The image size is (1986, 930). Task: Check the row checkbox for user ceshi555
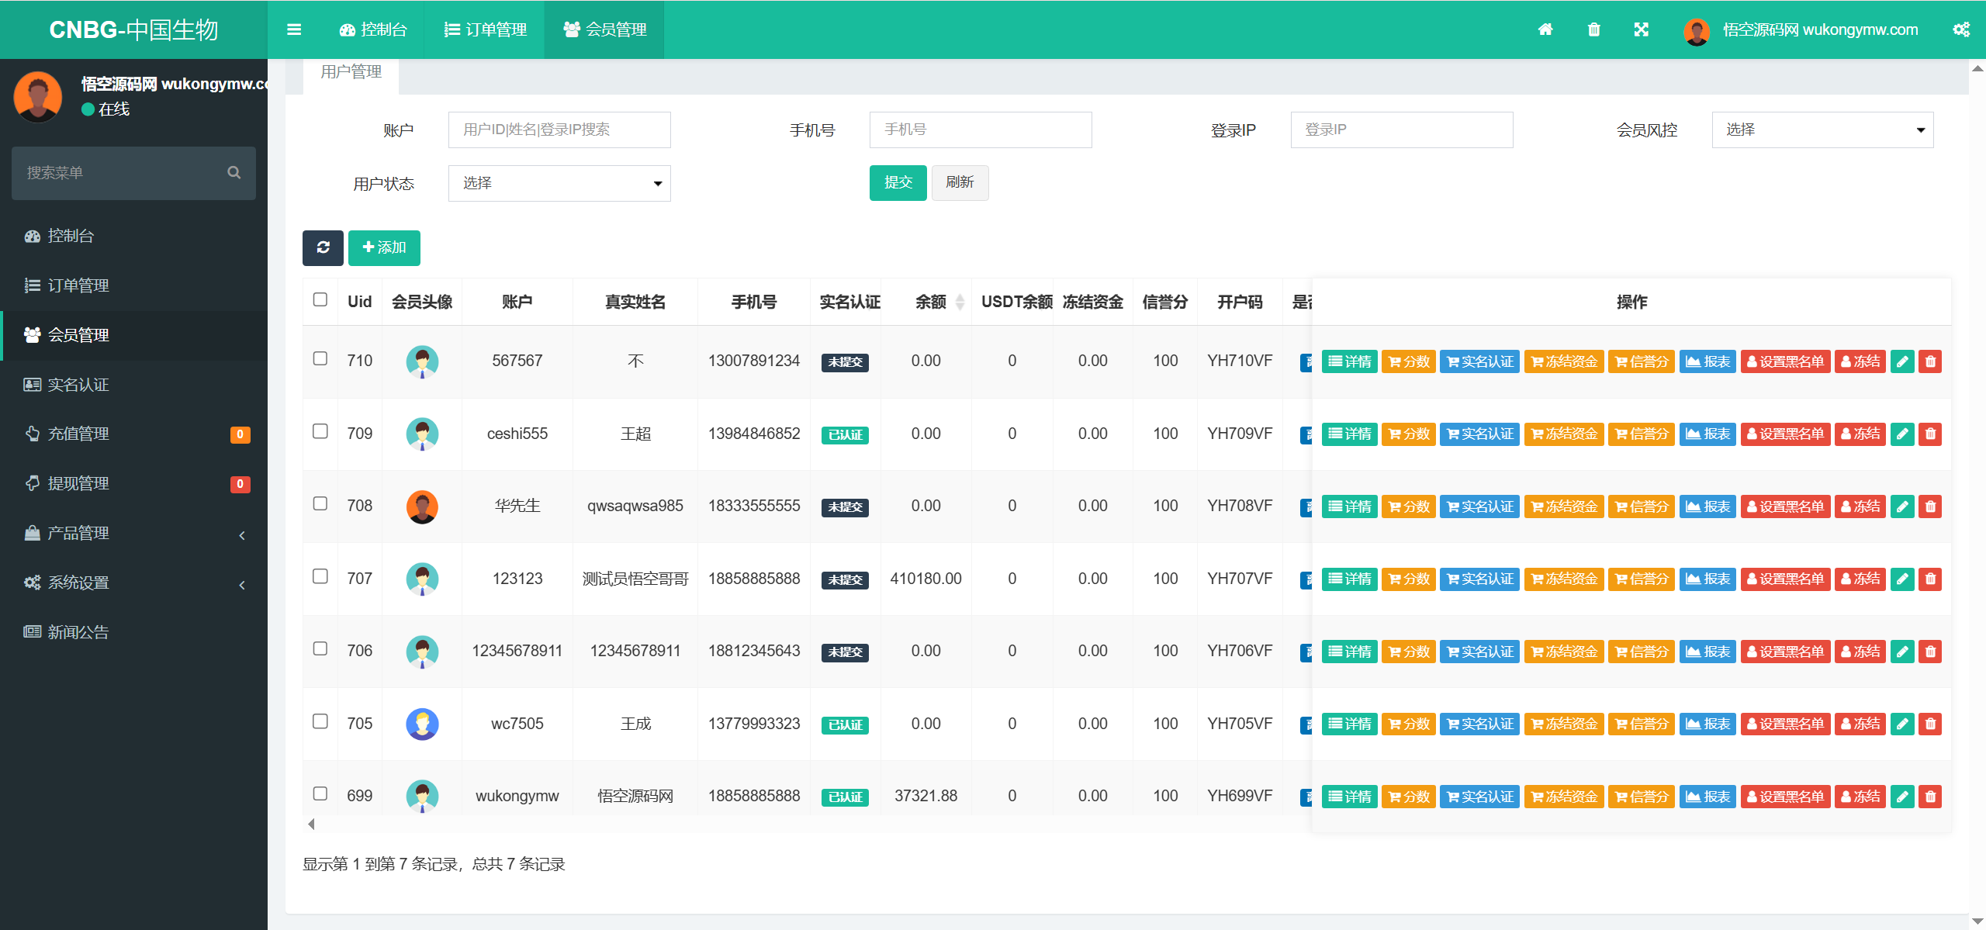[x=320, y=433]
